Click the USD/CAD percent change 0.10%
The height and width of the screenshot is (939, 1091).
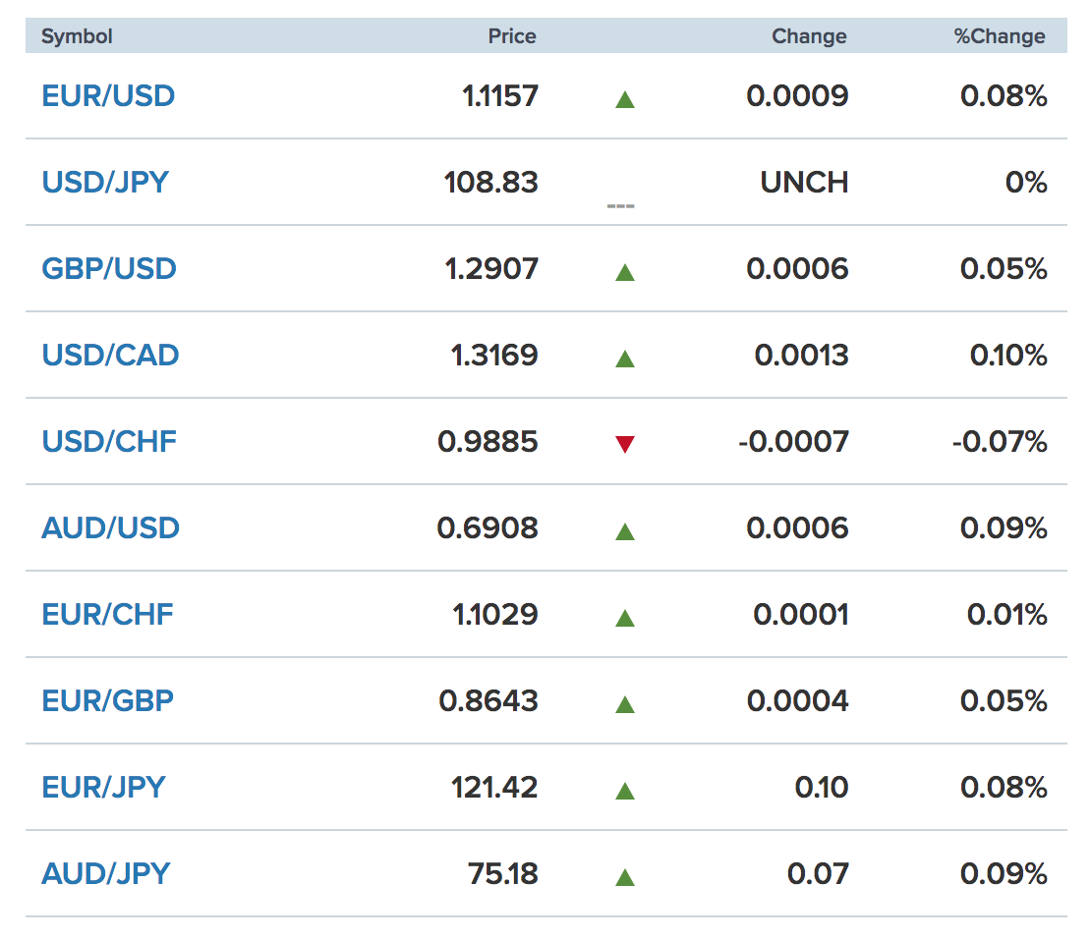pos(1008,356)
